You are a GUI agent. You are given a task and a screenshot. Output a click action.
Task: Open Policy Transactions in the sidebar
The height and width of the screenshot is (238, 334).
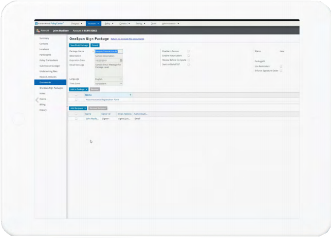click(49, 60)
